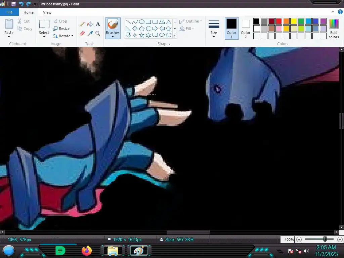This screenshot has width=344, height=258.
Task: Click the Copy button
Action: (x=25, y=29)
